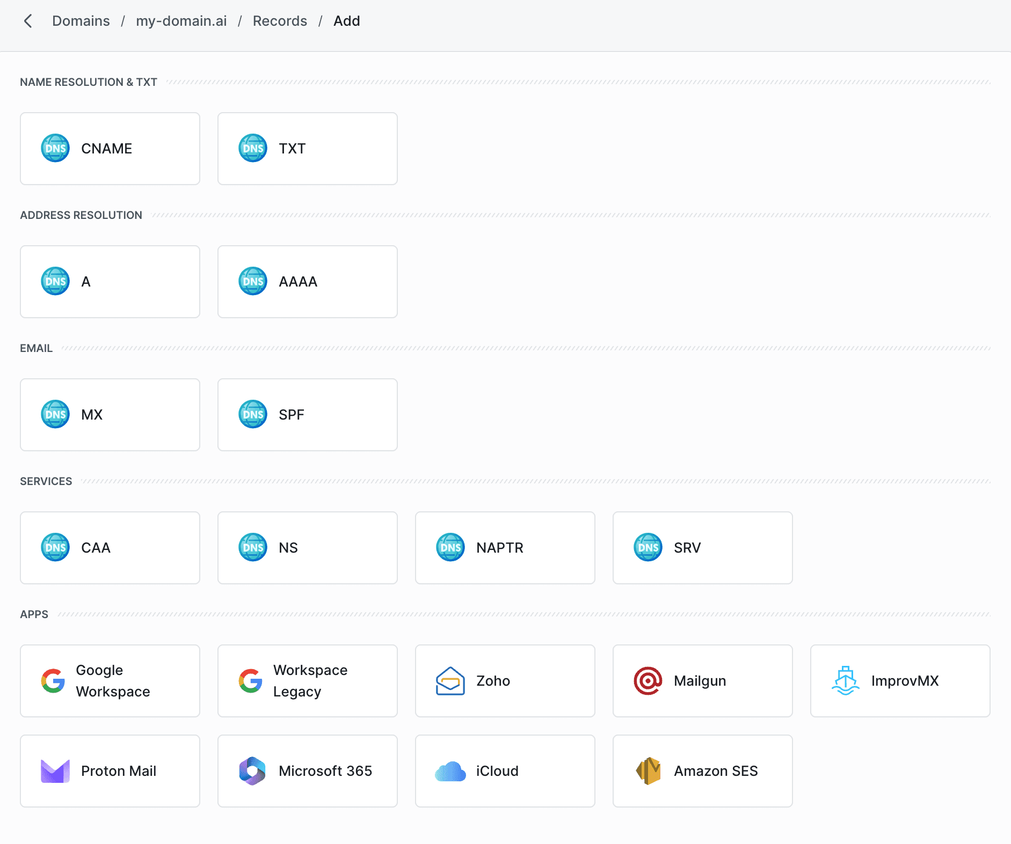Screen dimensions: 1011x844
Task: Click the ImprovMX ship icon
Action: pyautogui.click(x=845, y=681)
